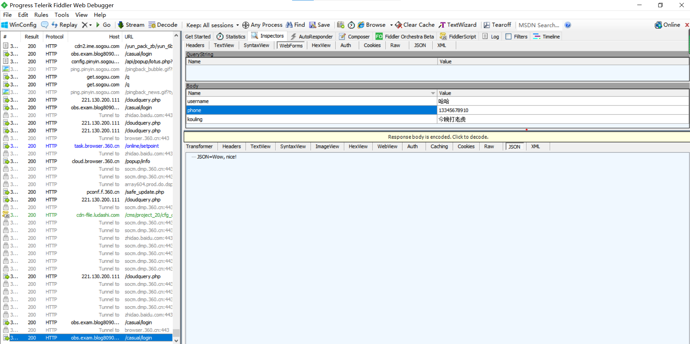Select the request HexView inspector tab

point(321,45)
